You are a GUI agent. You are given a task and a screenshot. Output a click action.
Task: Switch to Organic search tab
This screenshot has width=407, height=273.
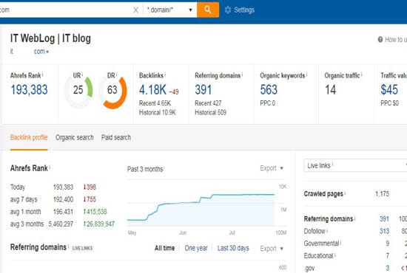74,137
